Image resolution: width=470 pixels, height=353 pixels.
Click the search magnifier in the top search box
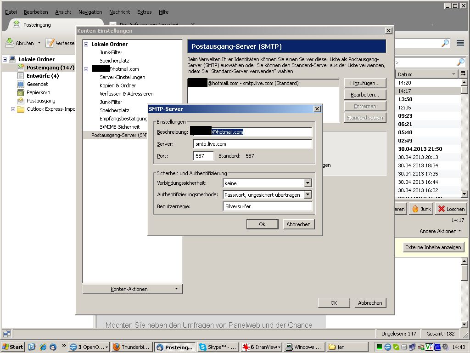click(445, 43)
